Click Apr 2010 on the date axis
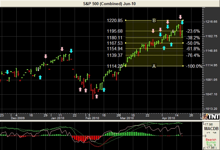Viewport: 220px width, 150px height. (168, 118)
